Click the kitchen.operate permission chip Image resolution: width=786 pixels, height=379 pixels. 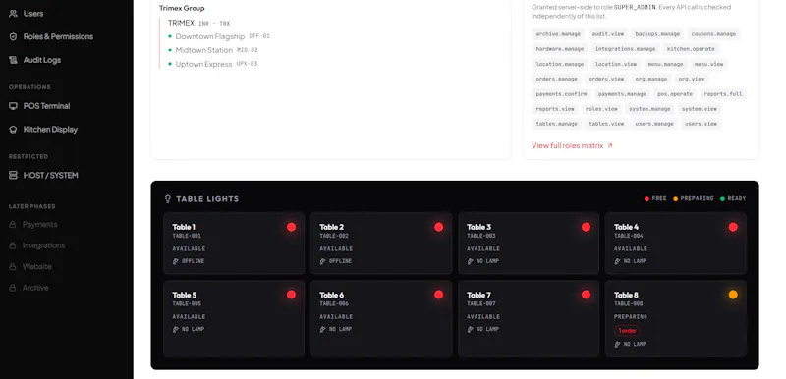(691, 49)
